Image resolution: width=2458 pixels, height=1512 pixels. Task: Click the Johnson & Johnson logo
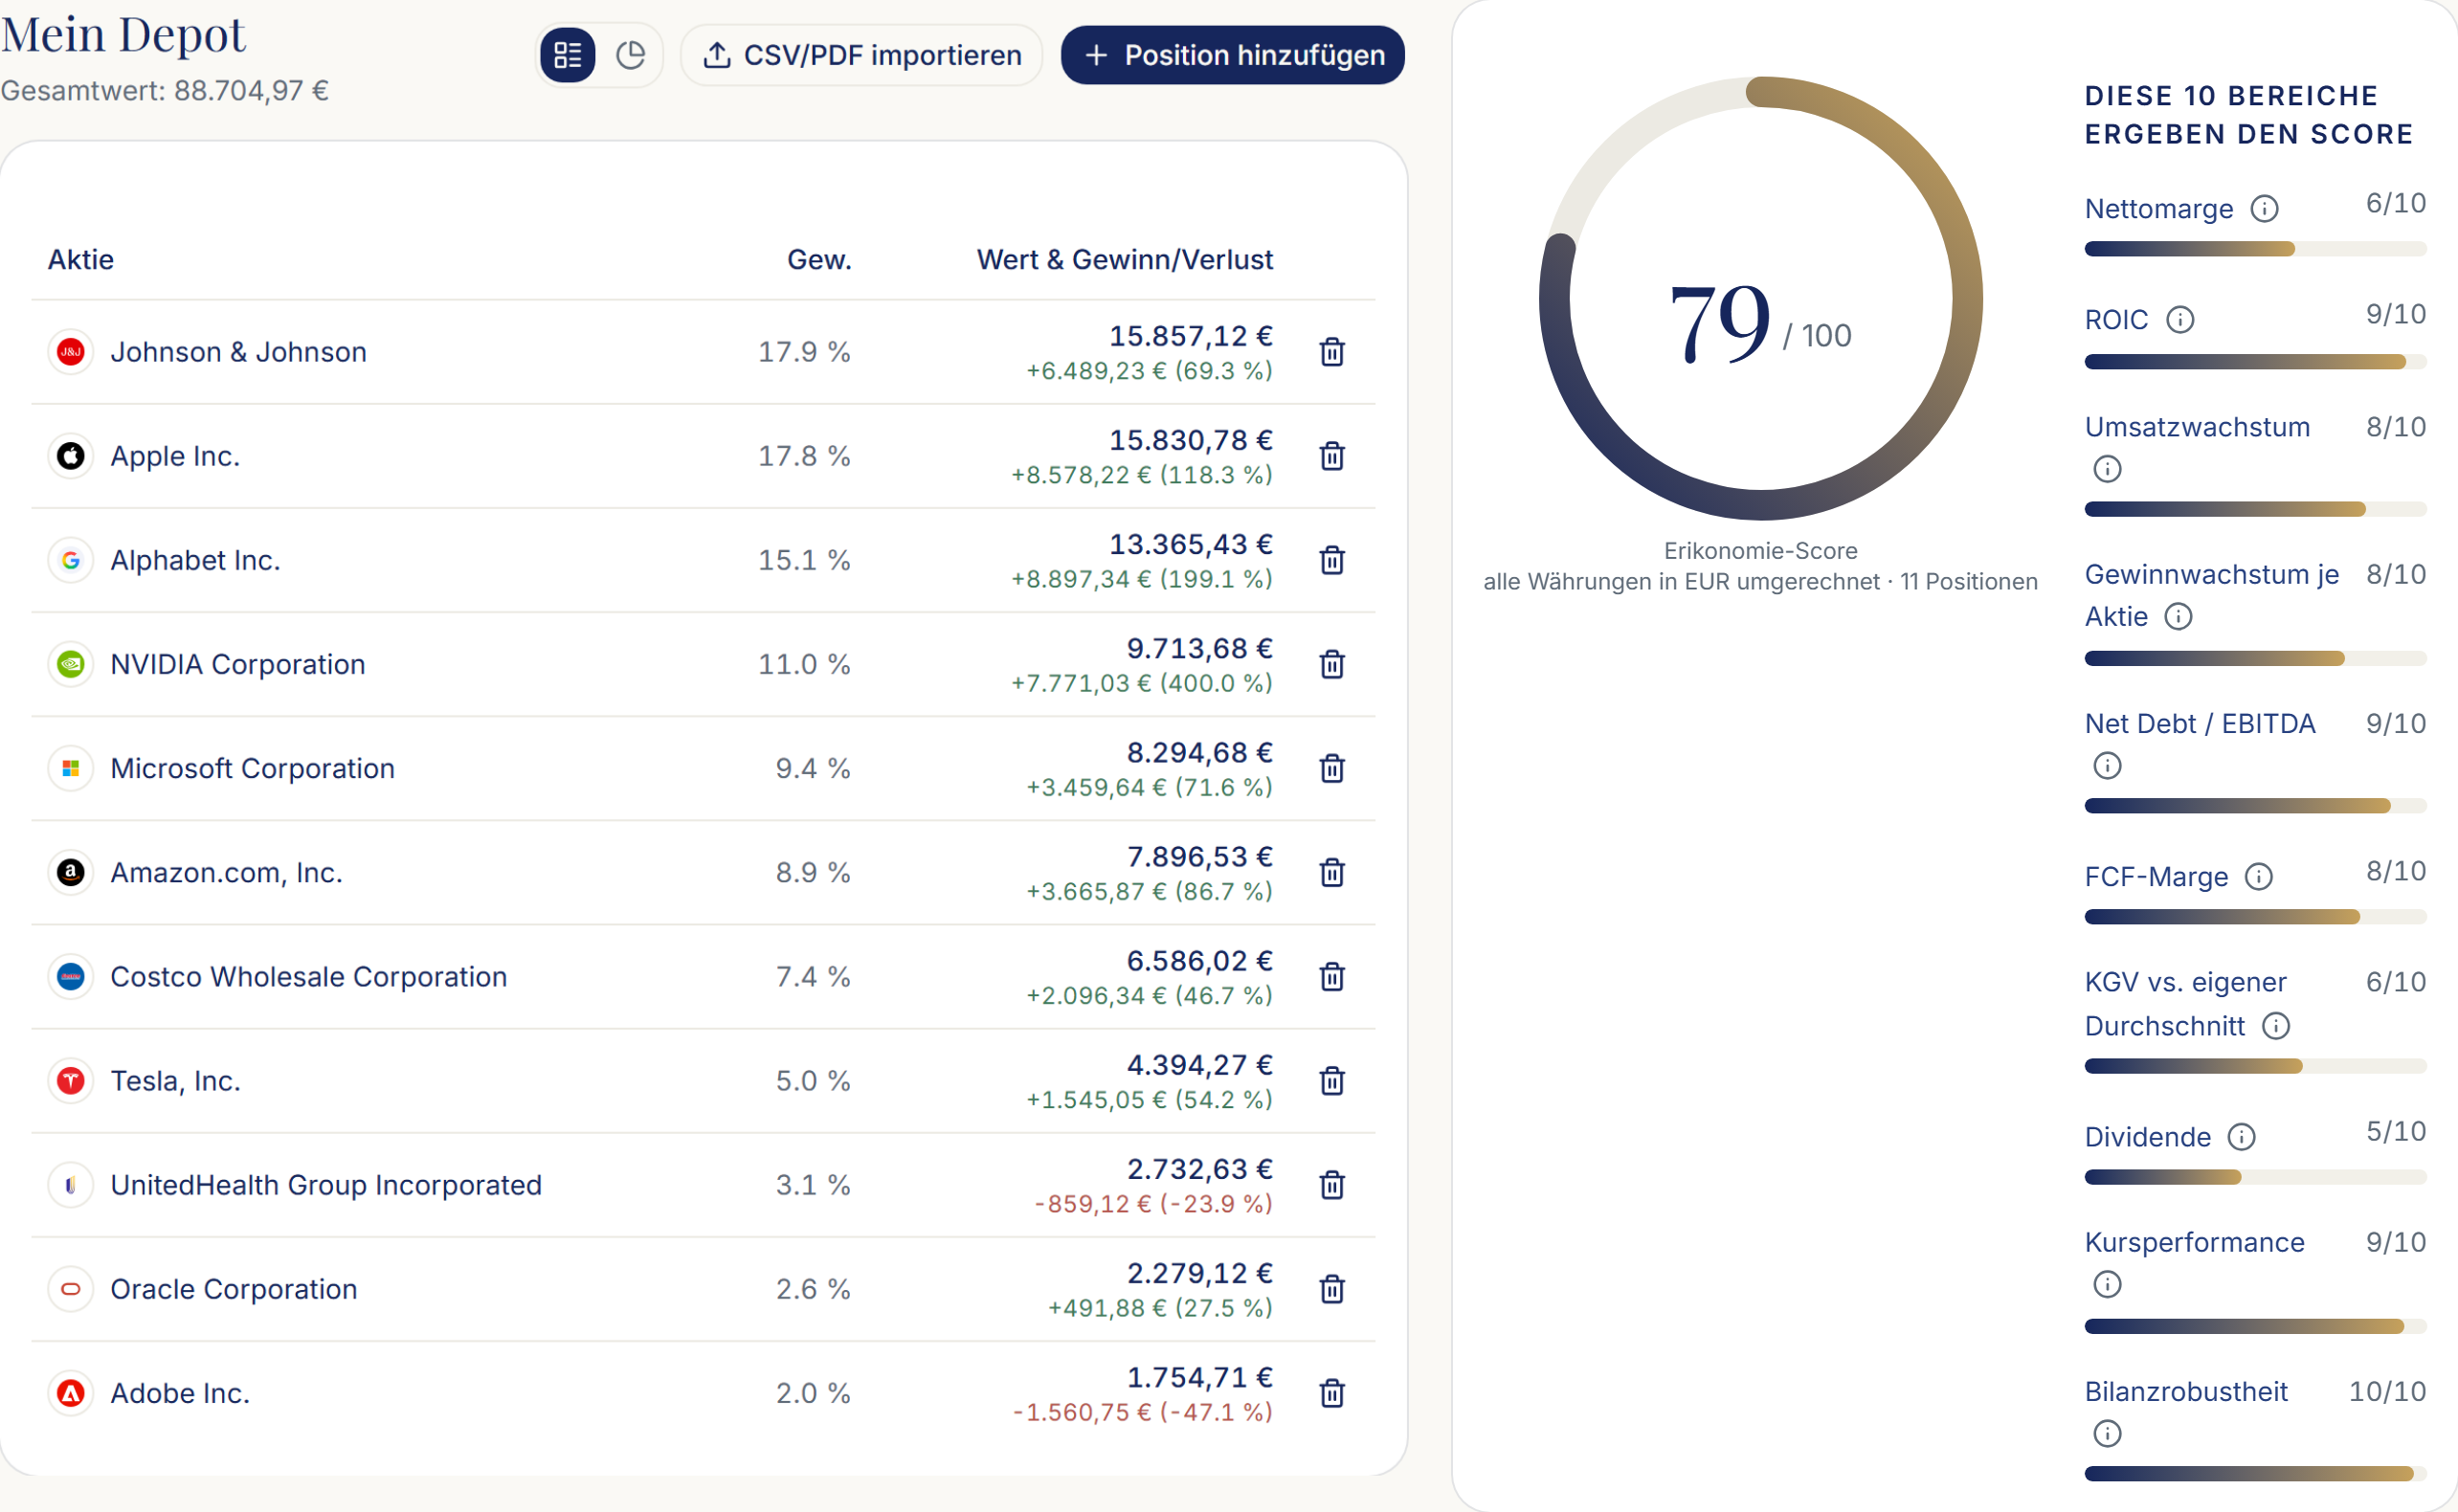click(x=71, y=352)
